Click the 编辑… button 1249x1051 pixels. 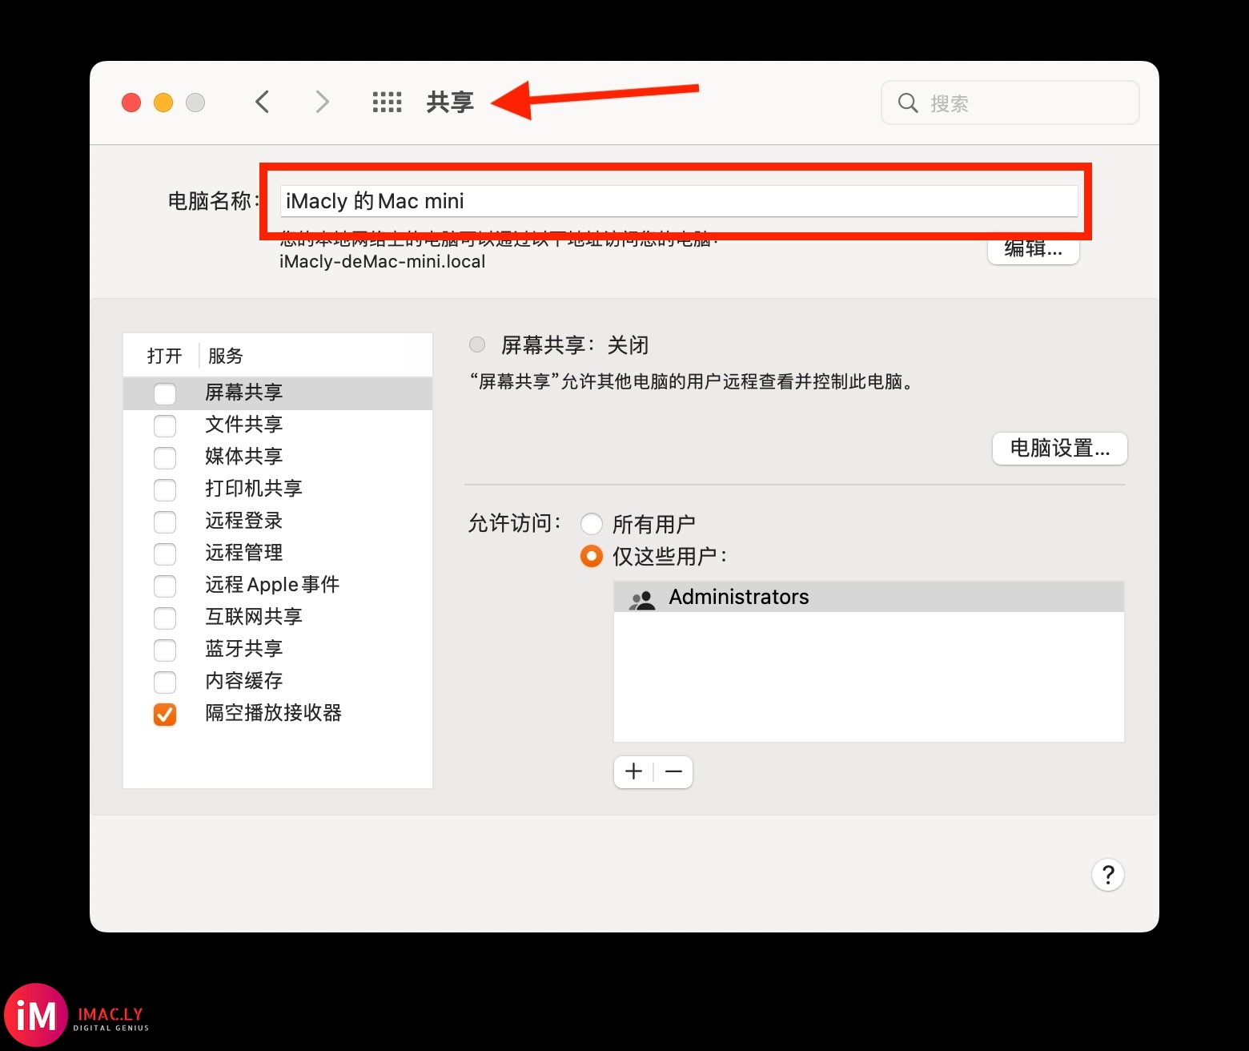point(1034,249)
